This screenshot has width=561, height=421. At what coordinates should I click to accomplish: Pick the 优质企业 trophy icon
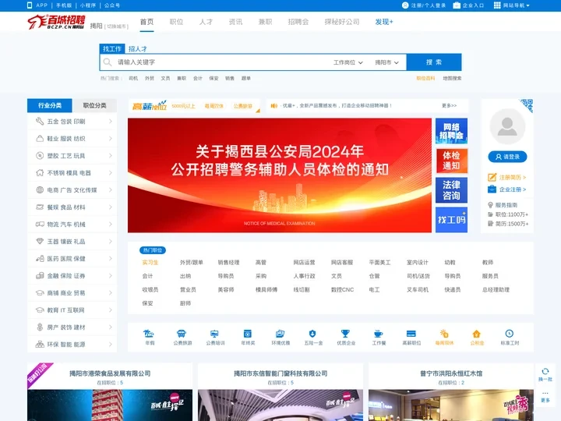345,334
